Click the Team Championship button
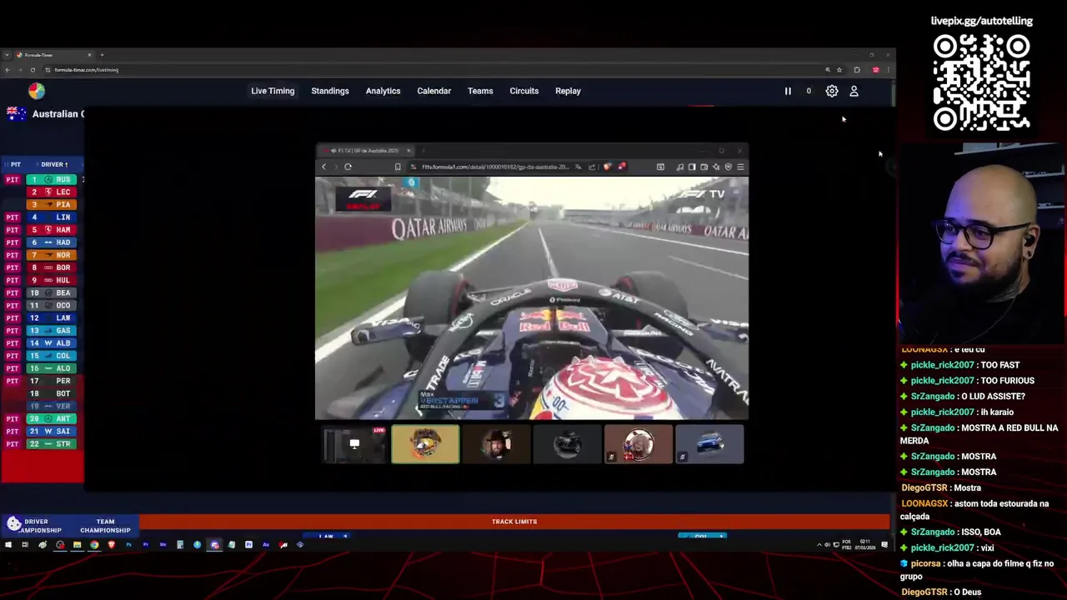 [x=105, y=526]
